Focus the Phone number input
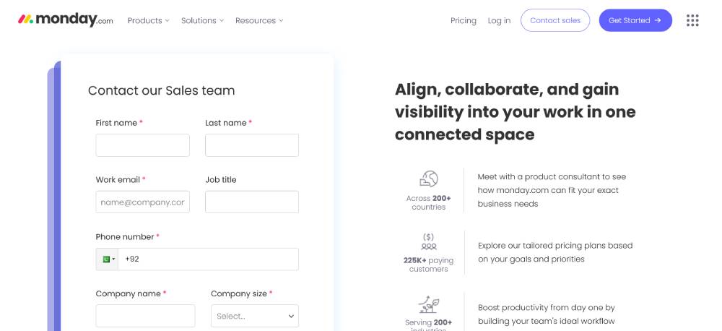The width and height of the screenshot is (722, 331). (x=208, y=259)
